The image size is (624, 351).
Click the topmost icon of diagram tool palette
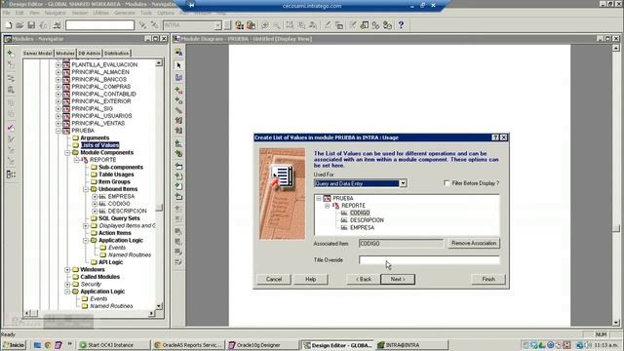[178, 52]
